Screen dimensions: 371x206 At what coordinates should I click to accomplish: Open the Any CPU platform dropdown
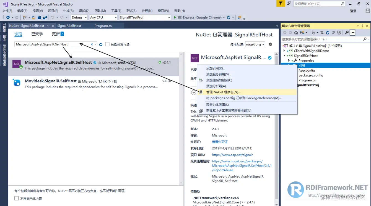pos(116,17)
